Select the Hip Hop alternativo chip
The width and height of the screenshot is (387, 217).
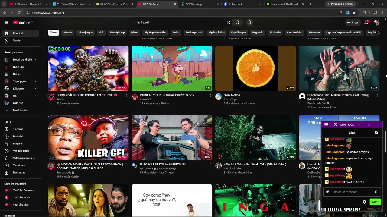[x=155, y=33]
